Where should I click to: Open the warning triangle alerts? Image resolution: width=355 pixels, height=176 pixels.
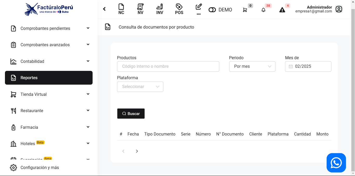282,10
